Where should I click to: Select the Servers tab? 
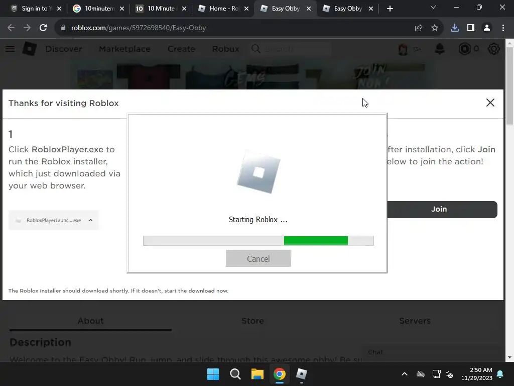[x=415, y=321]
